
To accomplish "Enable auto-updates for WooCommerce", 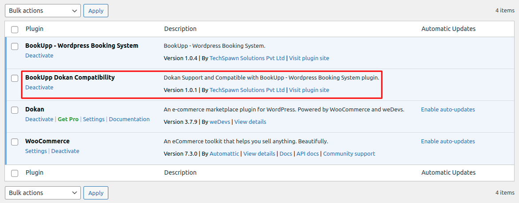I will (448, 142).
